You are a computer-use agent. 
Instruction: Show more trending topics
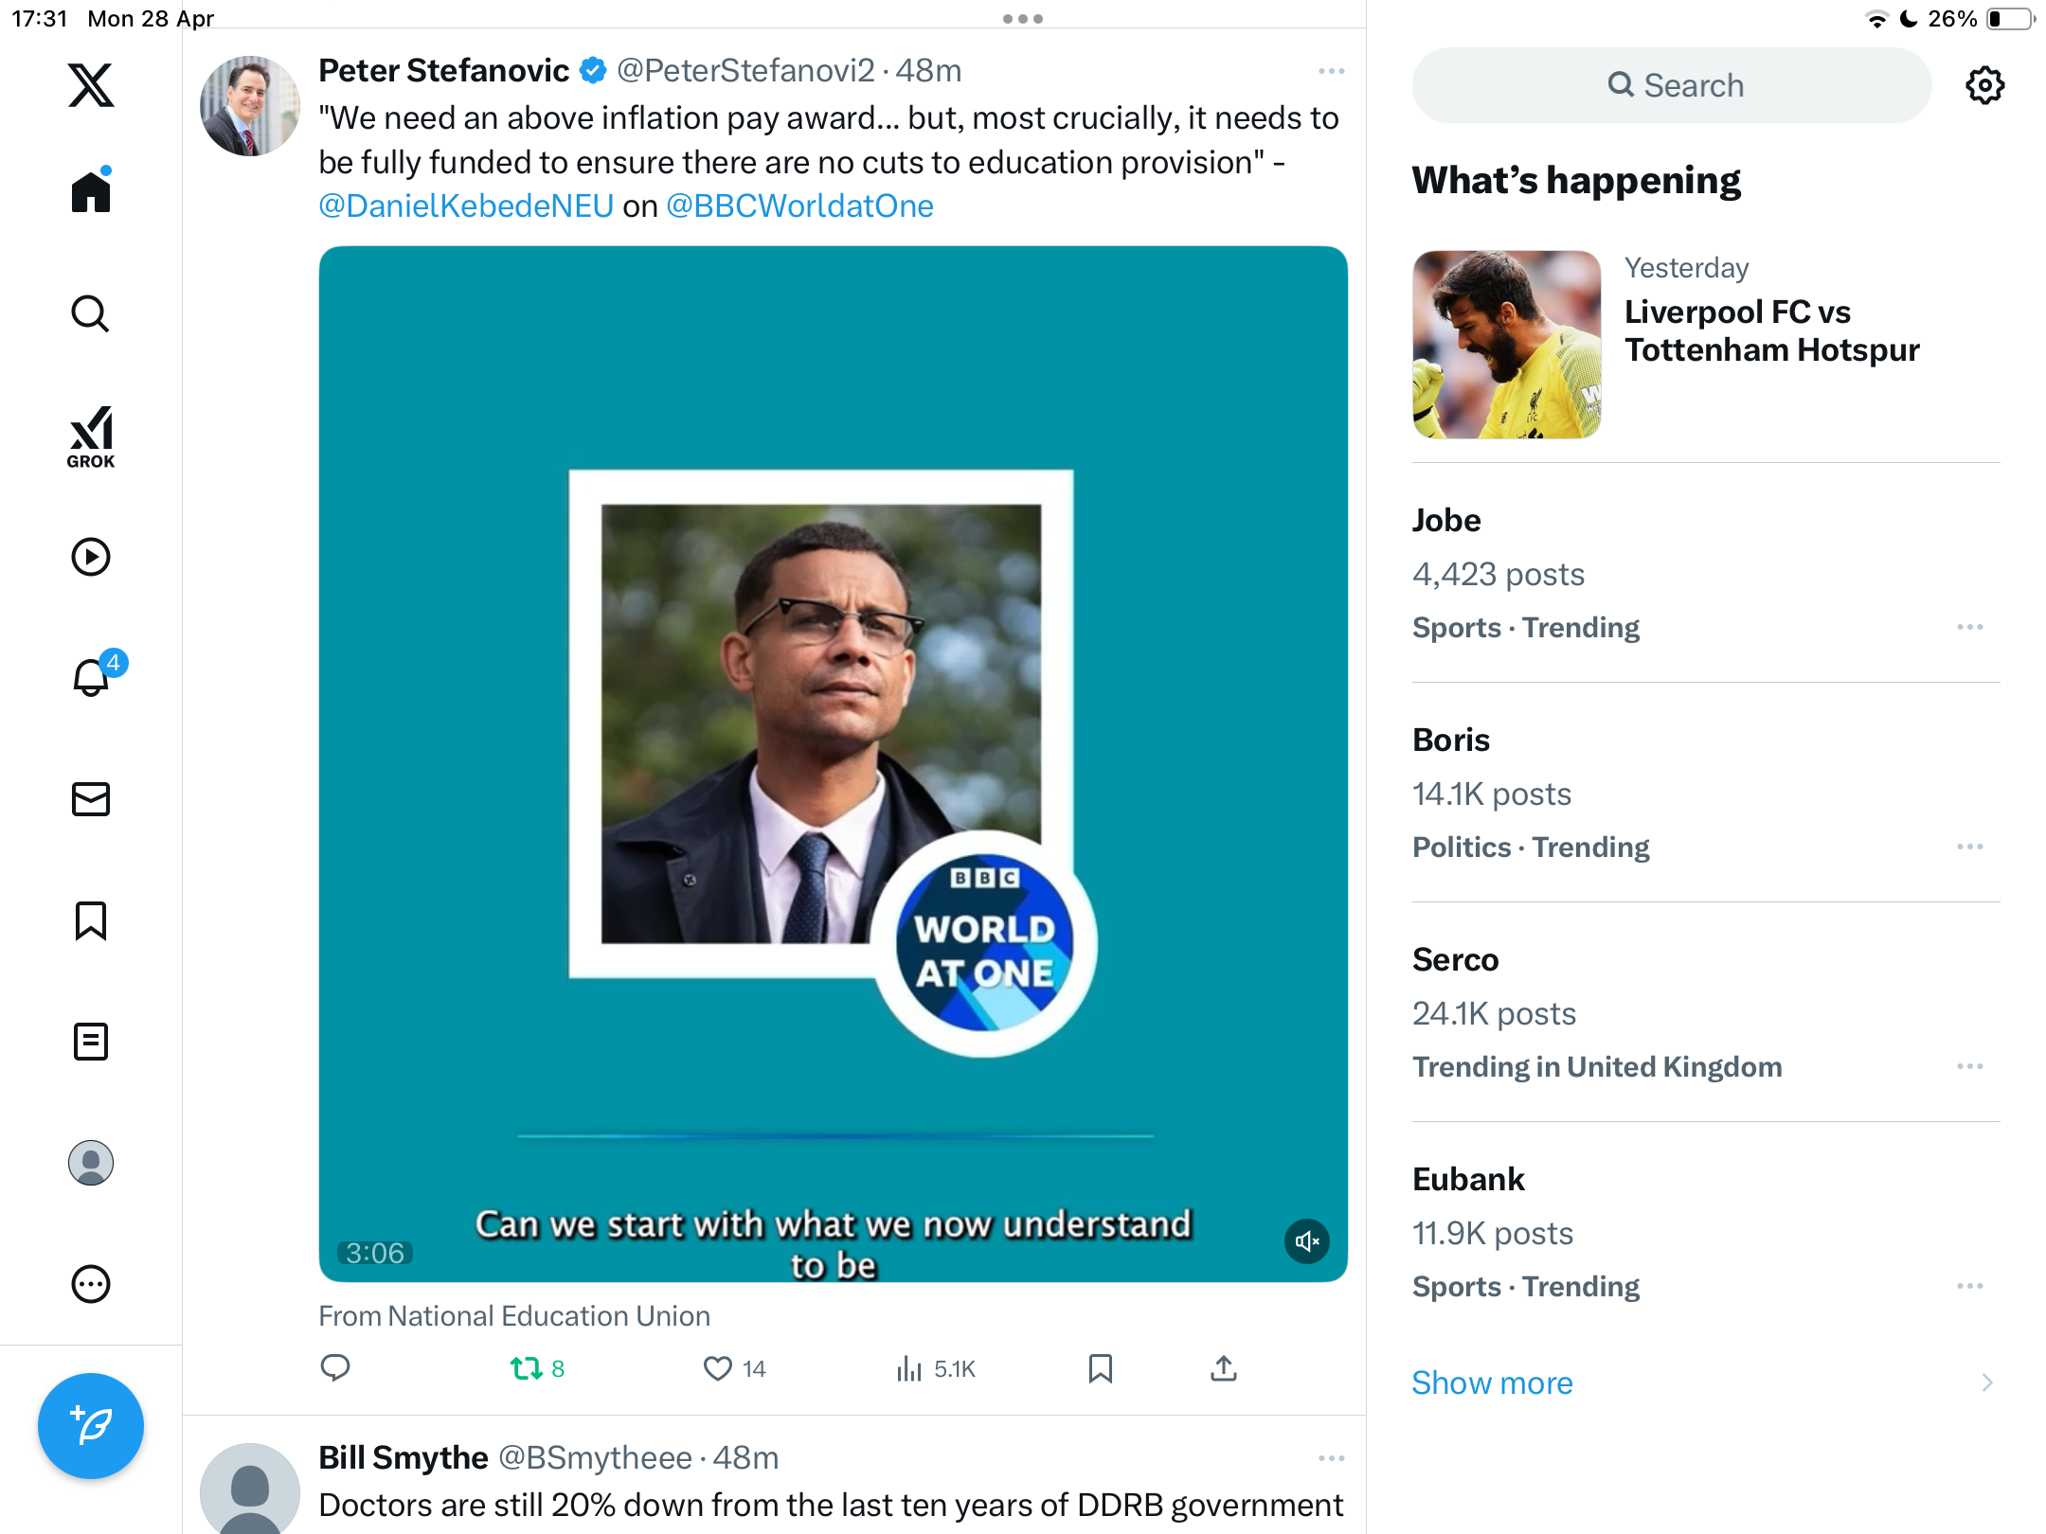[1492, 1382]
